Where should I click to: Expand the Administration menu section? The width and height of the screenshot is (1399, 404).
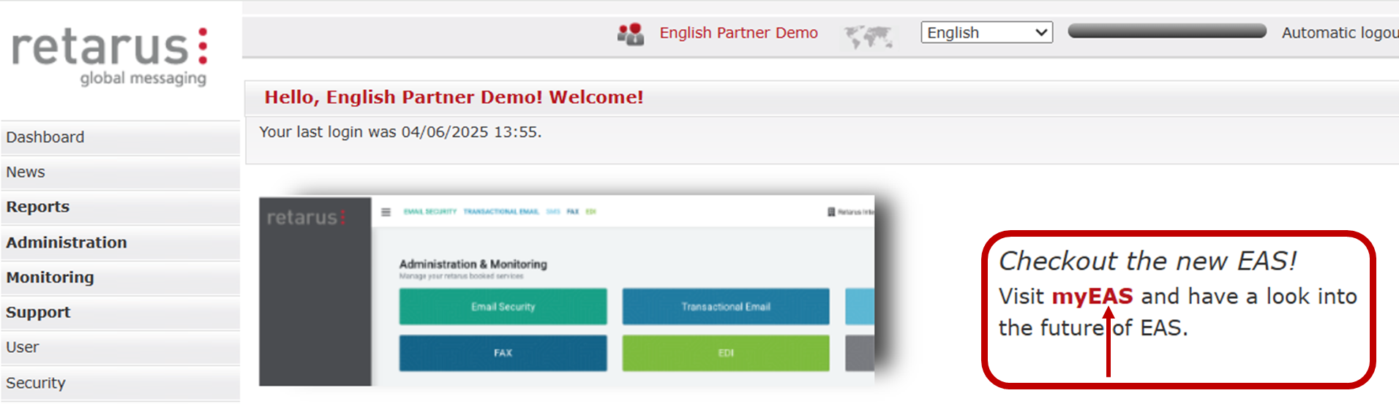pyautogui.click(x=121, y=243)
